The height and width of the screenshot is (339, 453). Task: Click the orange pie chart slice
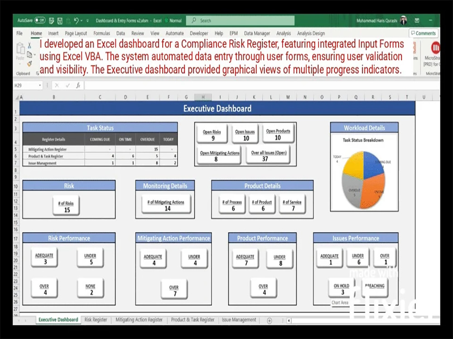click(373, 192)
